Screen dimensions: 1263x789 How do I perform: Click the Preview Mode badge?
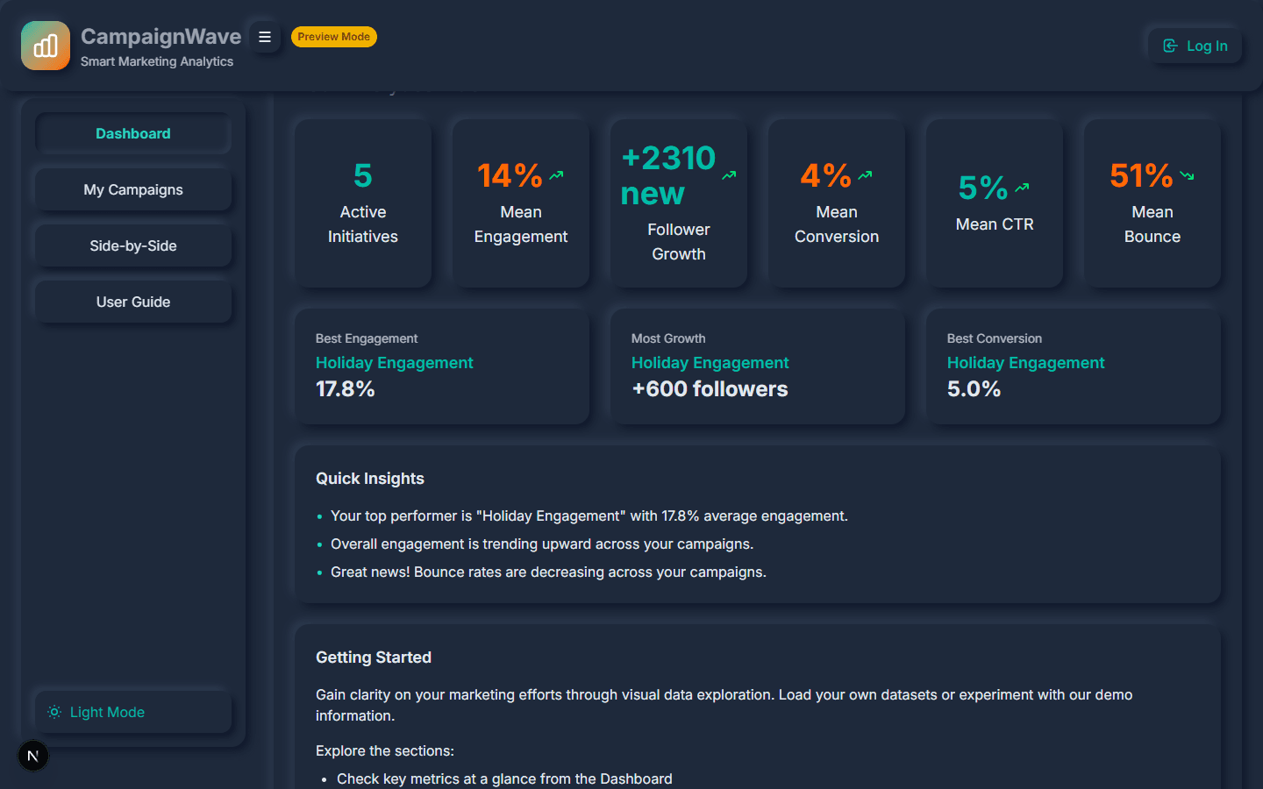point(333,37)
